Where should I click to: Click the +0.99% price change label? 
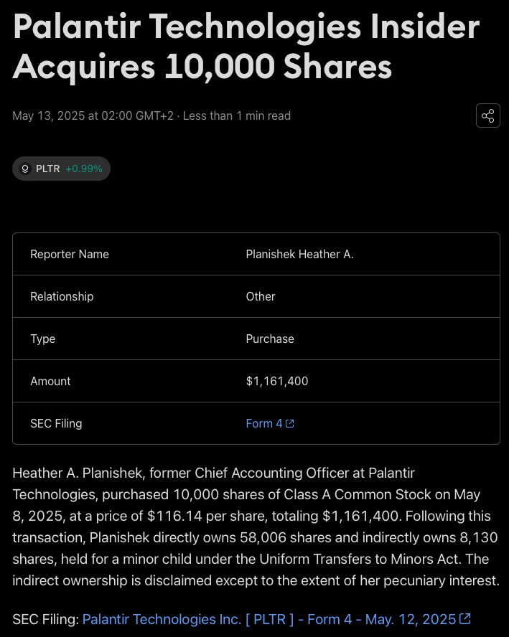point(84,169)
